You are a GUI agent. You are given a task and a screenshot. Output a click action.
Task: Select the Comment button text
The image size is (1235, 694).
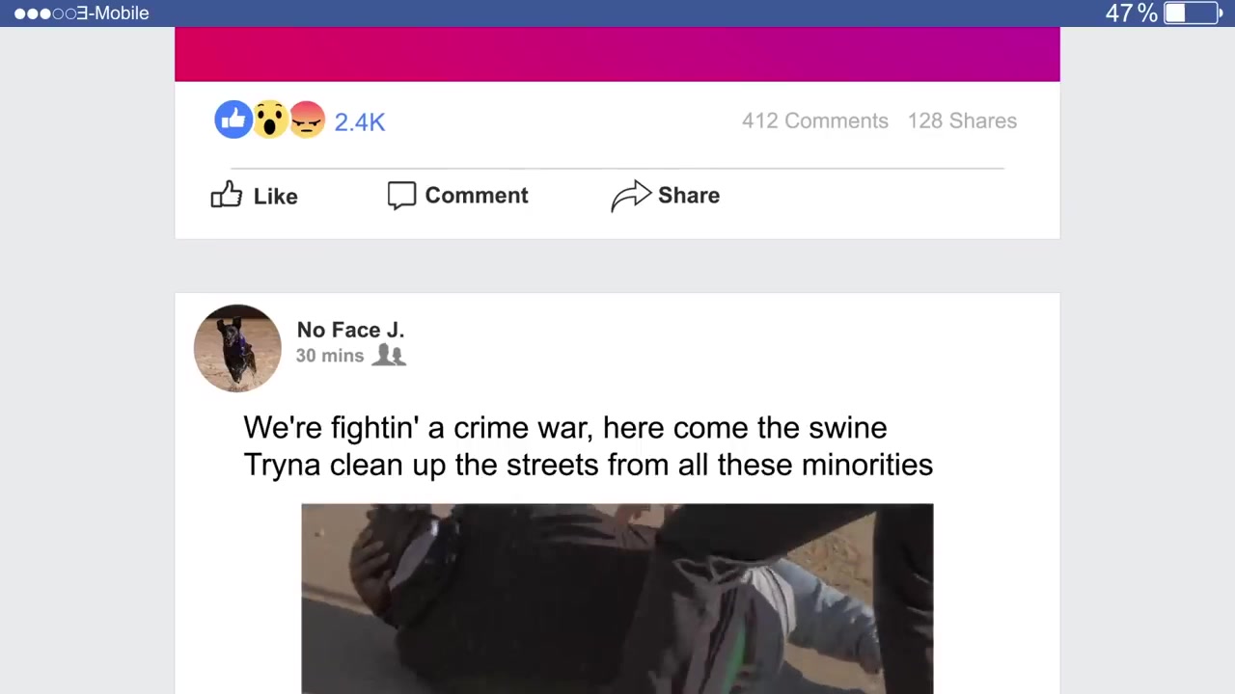pos(477,196)
